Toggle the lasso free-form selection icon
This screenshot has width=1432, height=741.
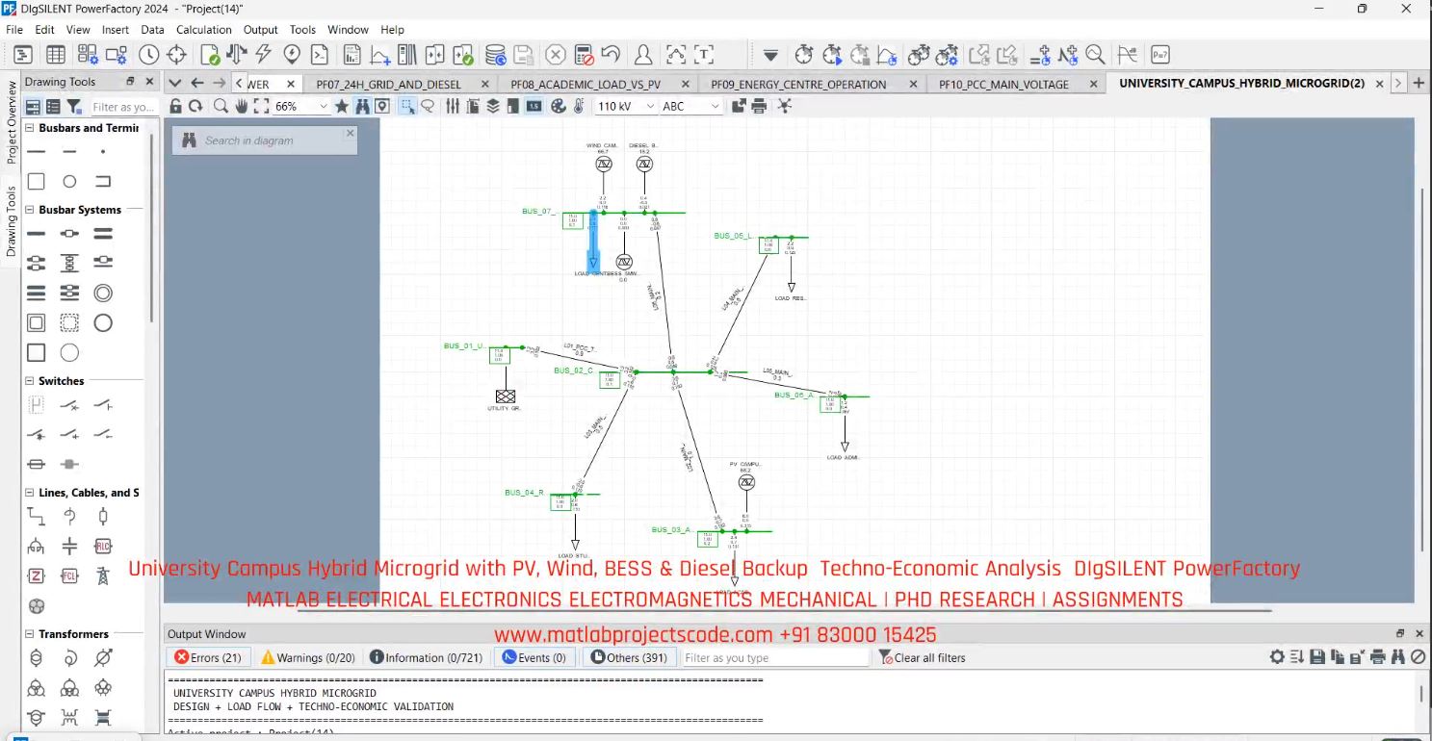428,106
